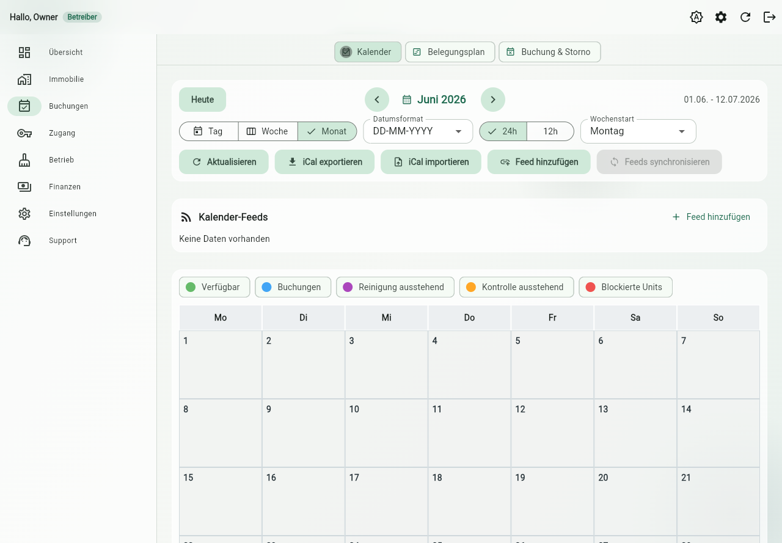Open the Einstellungen gear icon in sidebar
782x543 pixels.
tap(24, 214)
